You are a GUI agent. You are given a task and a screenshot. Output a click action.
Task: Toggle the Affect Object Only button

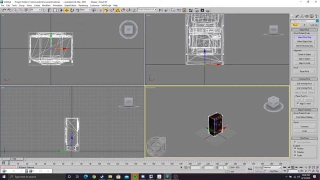(x=304, y=41)
